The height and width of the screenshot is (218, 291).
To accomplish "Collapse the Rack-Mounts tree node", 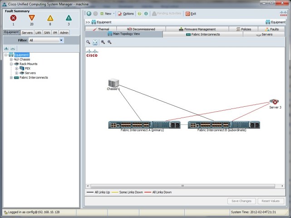I will (x=11, y=64).
